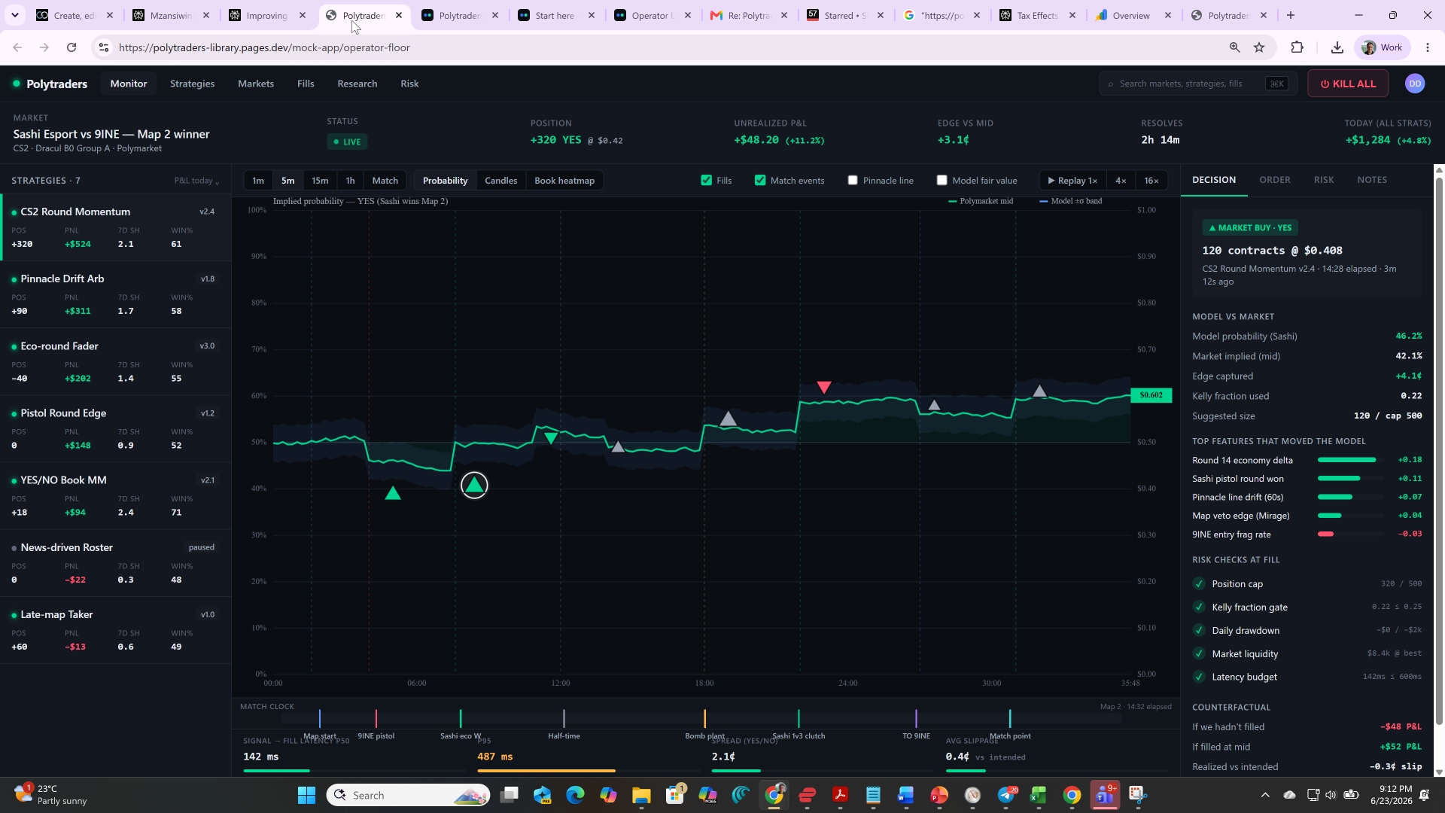Screen dimensions: 1445x813
Task: Open Microsoft Edge from the taskbar
Action: [x=575, y=795]
